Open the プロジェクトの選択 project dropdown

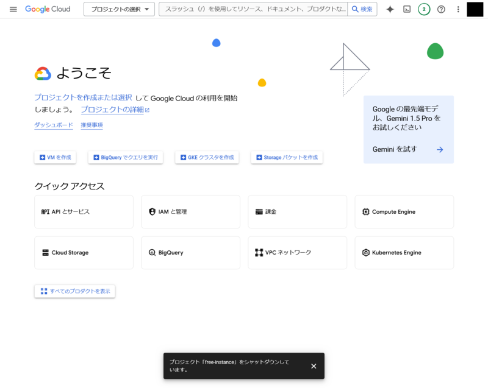(x=119, y=9)
